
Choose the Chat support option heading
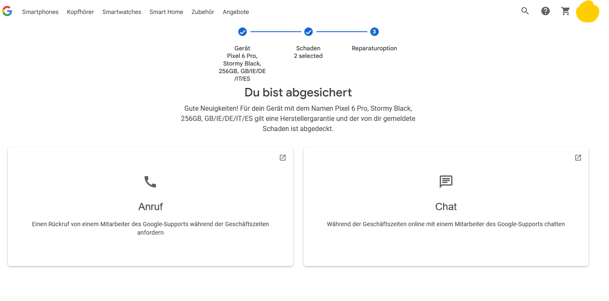click(446, 207)
